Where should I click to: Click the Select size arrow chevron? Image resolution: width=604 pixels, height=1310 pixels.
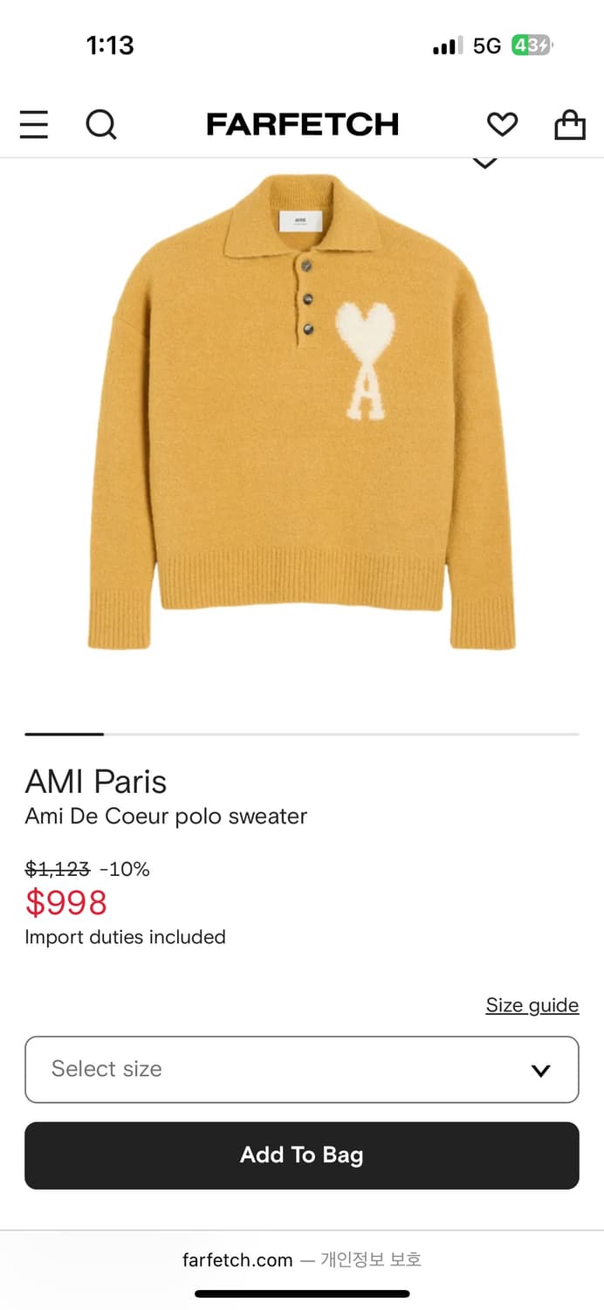[541, 1070]
